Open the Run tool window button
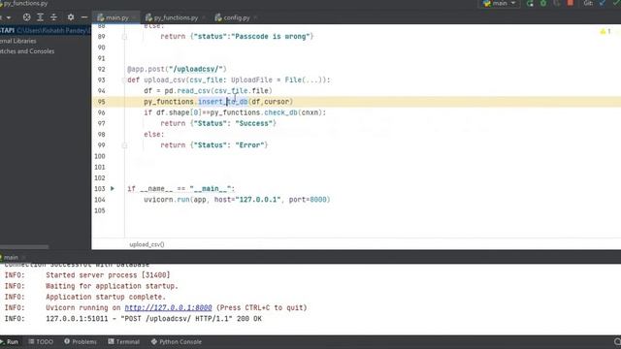 [10, 342]
